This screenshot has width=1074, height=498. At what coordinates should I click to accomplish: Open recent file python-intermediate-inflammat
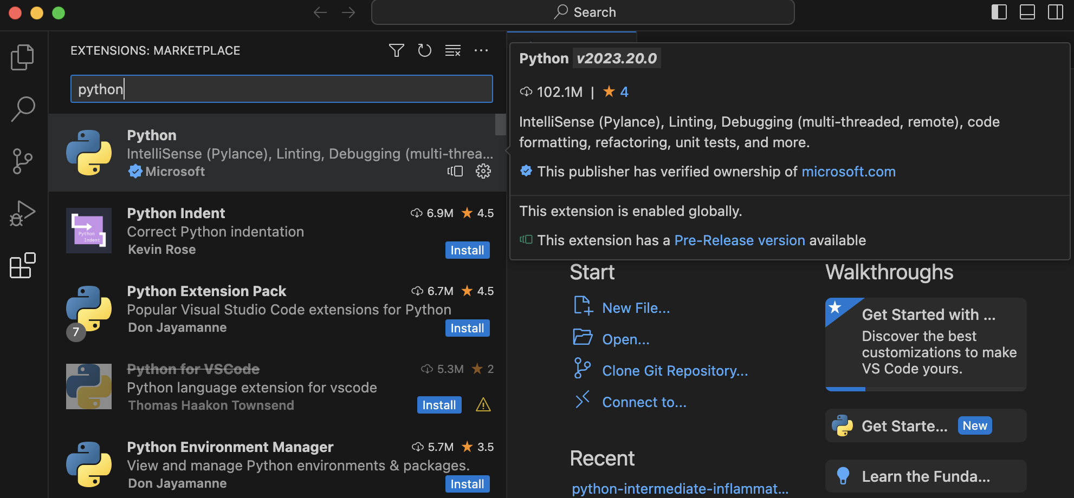pos(680,488)
